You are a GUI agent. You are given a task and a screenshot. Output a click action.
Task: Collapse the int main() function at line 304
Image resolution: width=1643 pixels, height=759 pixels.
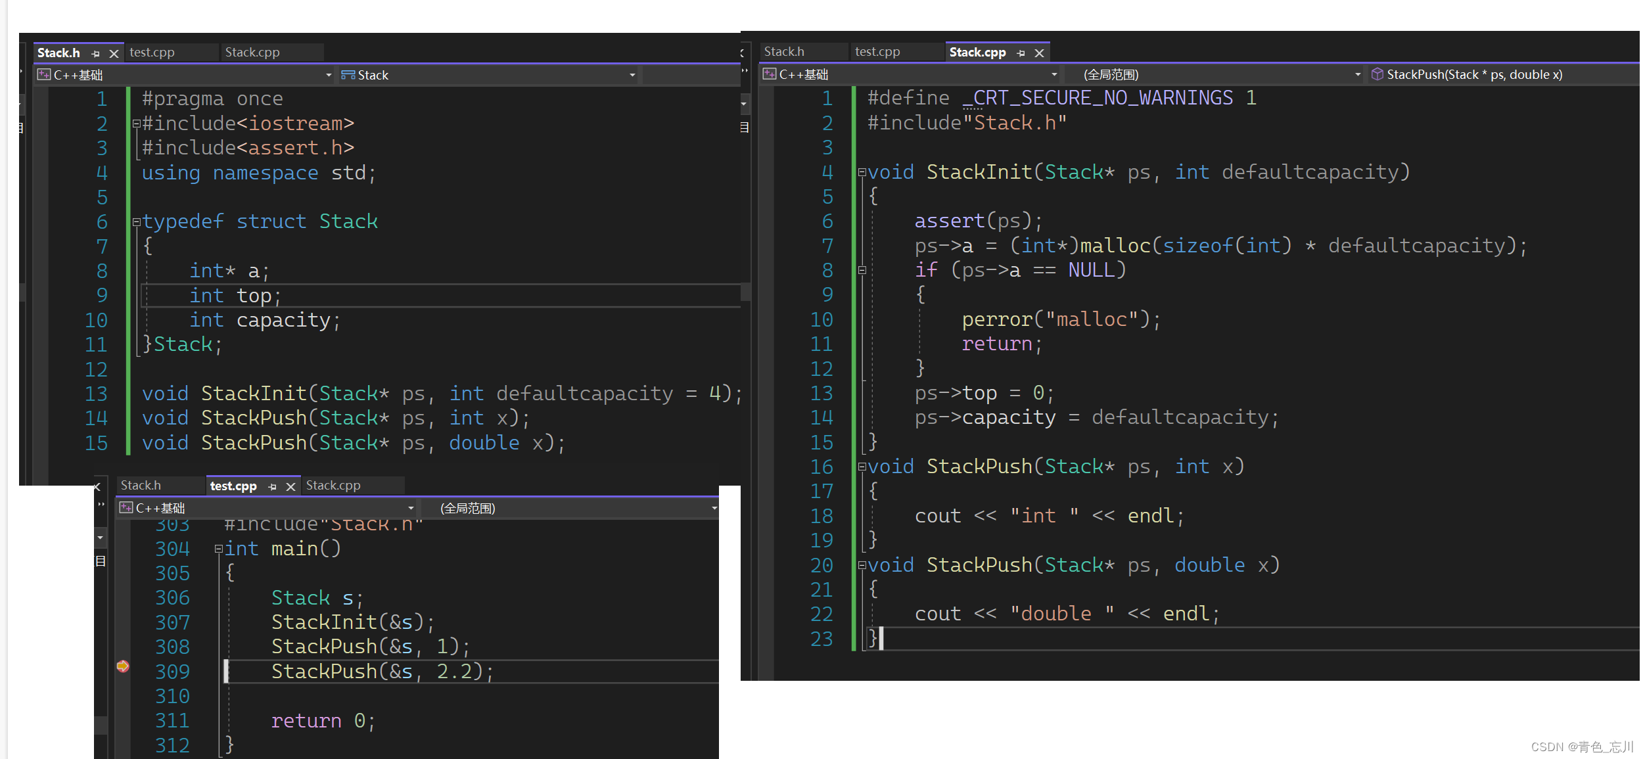[219, 549]
